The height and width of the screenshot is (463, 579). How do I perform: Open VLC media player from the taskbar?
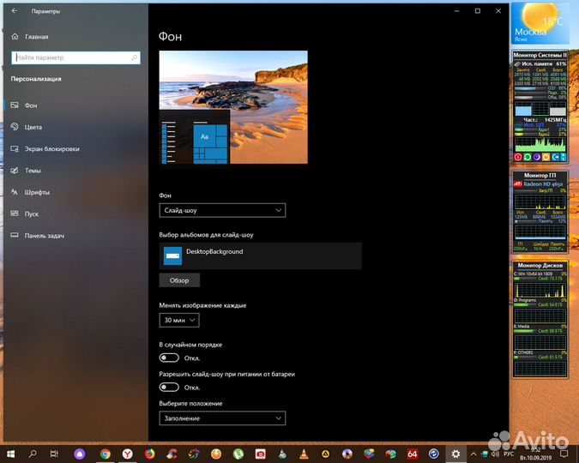[304, 454]
